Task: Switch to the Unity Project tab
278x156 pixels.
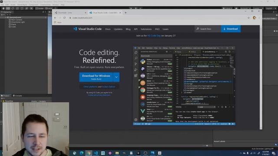Action: [5, 95]
